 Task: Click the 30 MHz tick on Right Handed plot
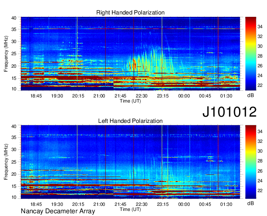[x=14, y=41]
